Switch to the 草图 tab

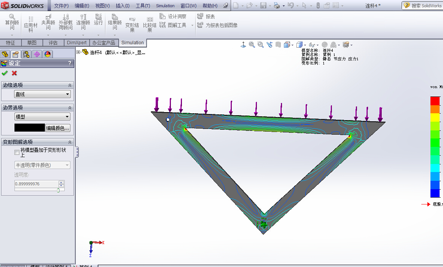32,43
